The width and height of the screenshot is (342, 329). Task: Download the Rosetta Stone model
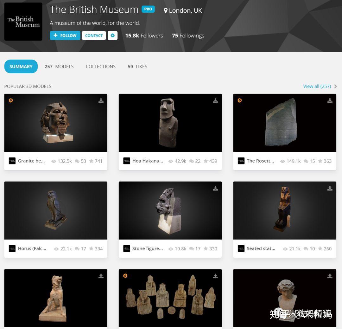pos(330,100)
